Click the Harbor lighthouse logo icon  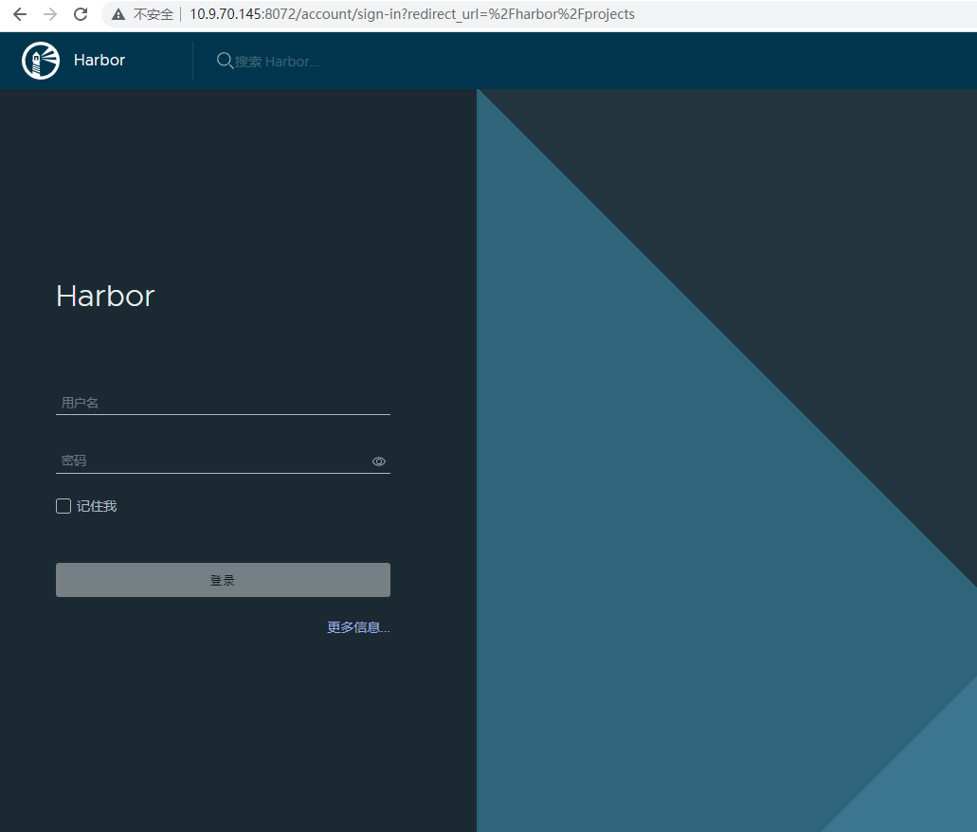click(41, 61)
